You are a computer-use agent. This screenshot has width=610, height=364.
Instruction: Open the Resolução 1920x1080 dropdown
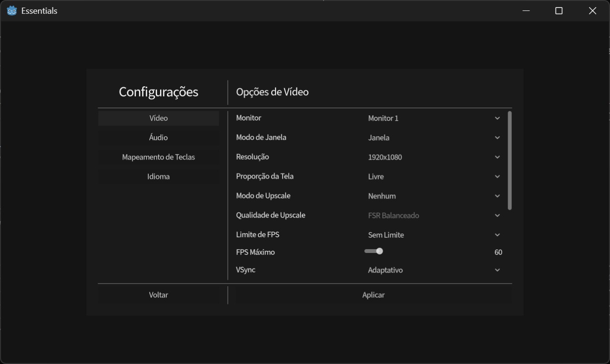pos(434,157)
